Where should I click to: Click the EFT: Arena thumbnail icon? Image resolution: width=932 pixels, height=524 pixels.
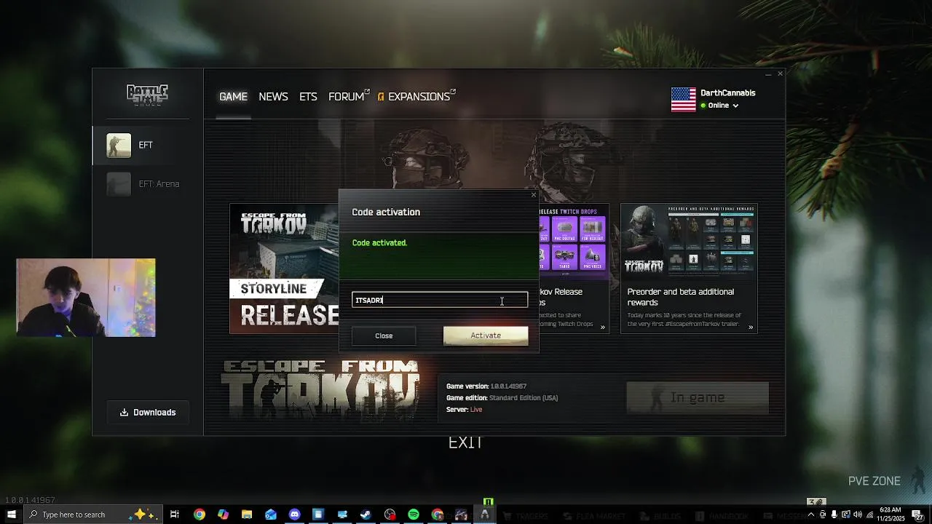coord(119,184)
